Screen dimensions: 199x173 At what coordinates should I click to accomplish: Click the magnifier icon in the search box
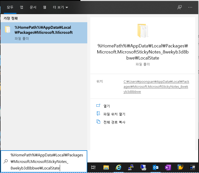(x=6, y=161)
